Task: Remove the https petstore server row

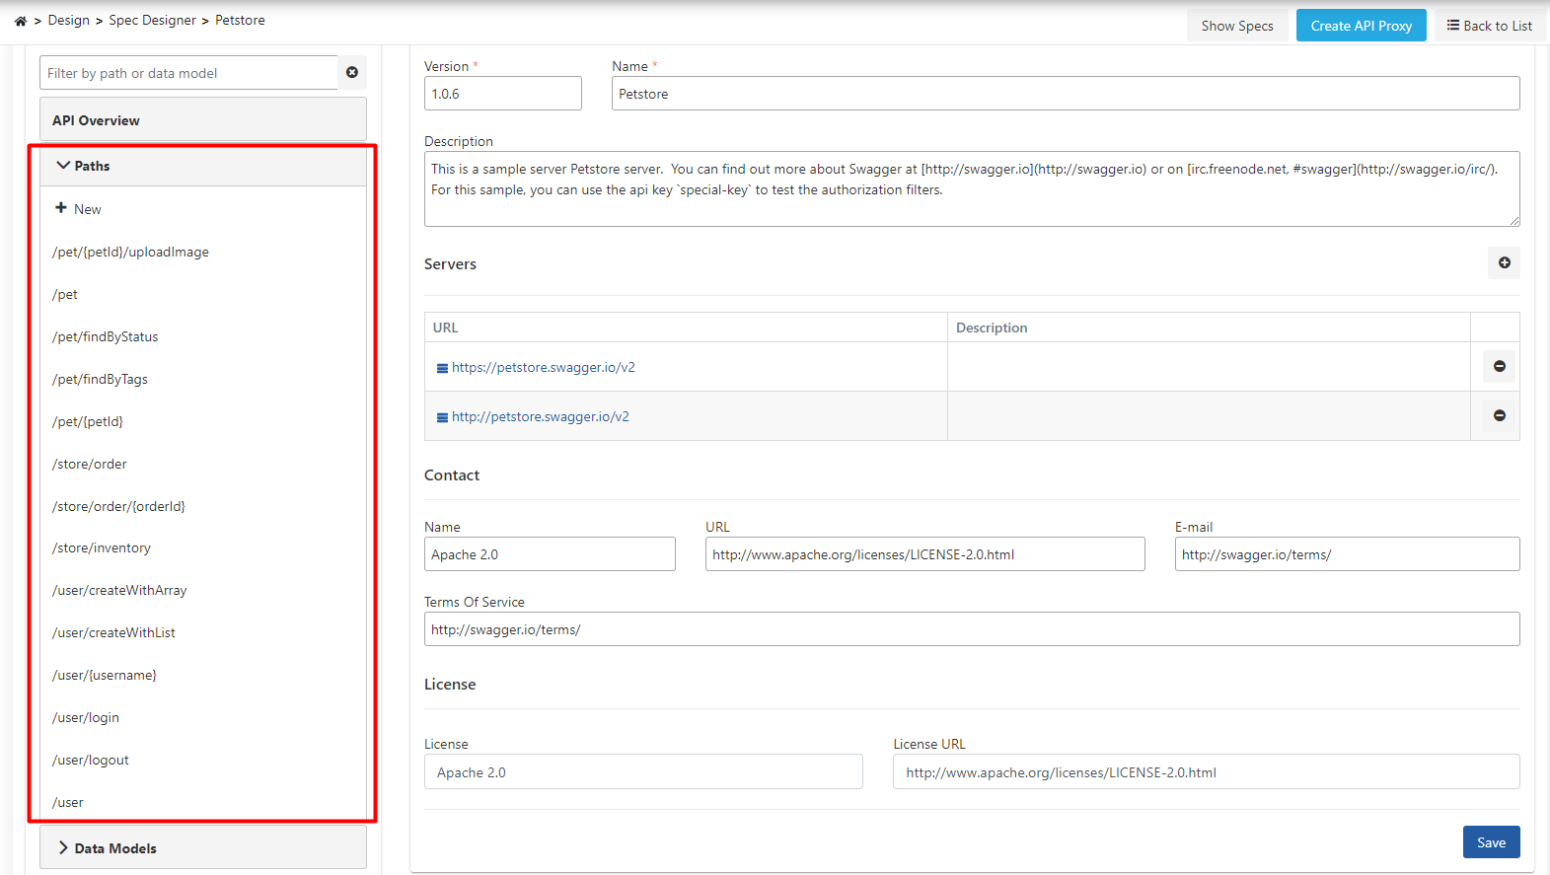Action: (1499, 367)
